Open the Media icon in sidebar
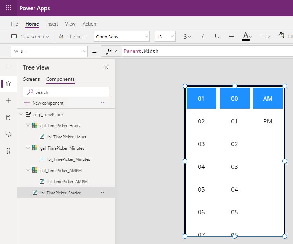The image size is (293, 244). [8, 134]
